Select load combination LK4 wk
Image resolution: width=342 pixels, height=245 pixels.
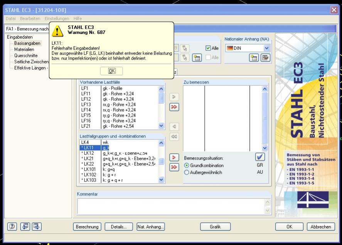(119, 142)
